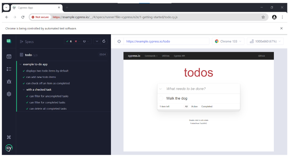Open Cypress API in the navbar
290x158 pixels.
point(179,56)
